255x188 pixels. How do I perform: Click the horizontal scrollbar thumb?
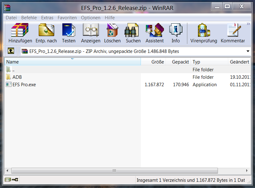114,171
